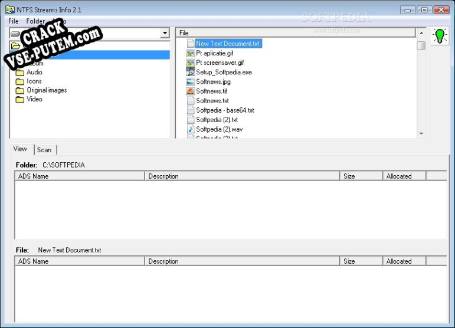This screenshot has height=328, width=455.
Task: Select the Video folder in tree
Action: click(x=34, y=99)
